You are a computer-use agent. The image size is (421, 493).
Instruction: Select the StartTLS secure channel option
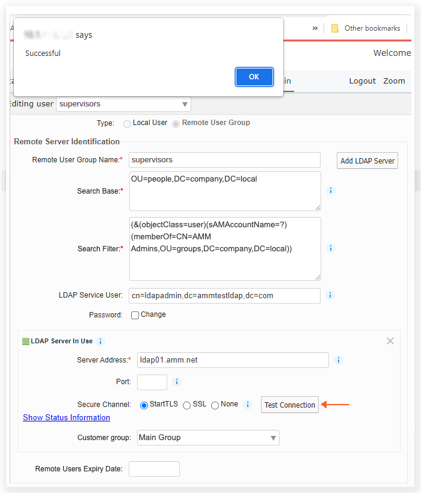pyautogui.click(x=144, y=405)
